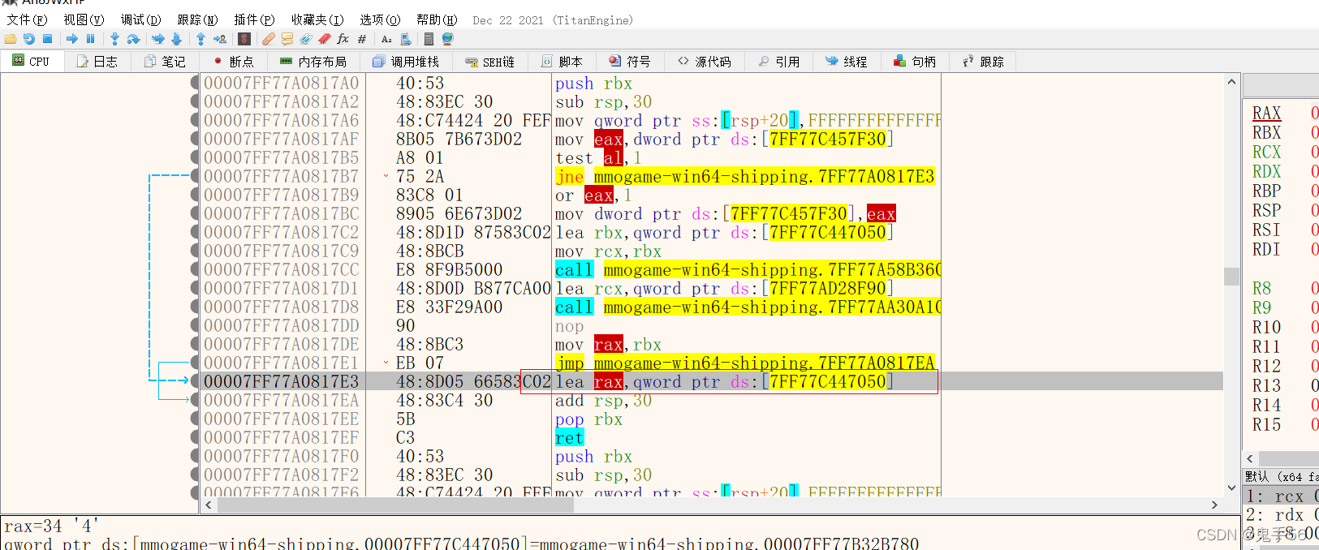
Task: Run to user code icon
Action: (219, 38)
